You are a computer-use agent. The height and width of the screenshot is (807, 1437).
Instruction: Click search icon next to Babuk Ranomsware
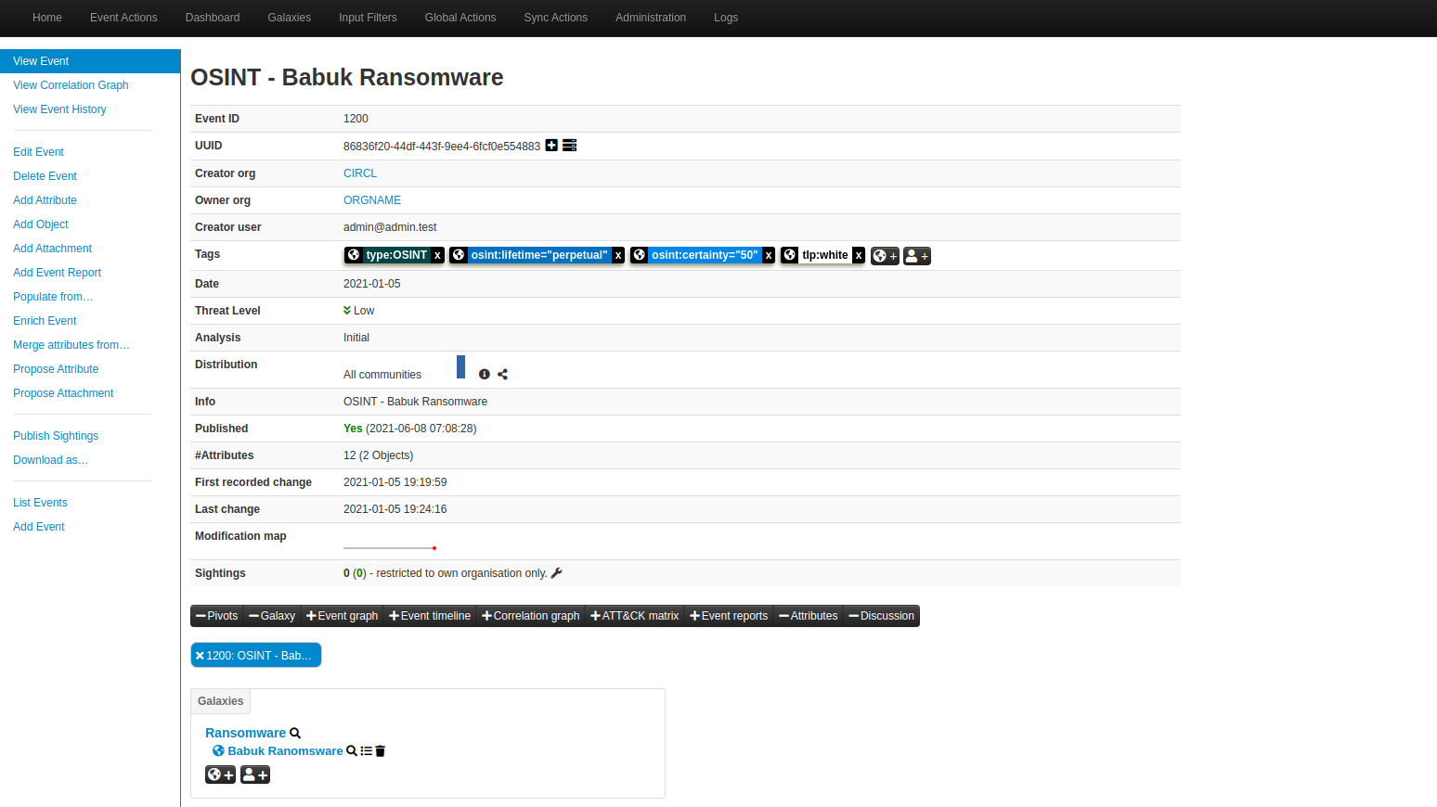pos(352,751)
